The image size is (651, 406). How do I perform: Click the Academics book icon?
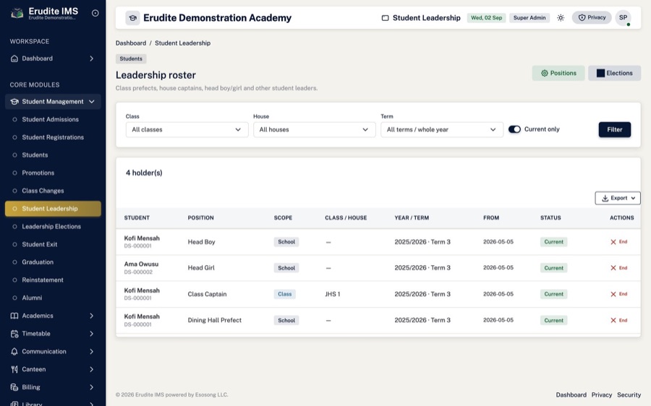(14, 316)
